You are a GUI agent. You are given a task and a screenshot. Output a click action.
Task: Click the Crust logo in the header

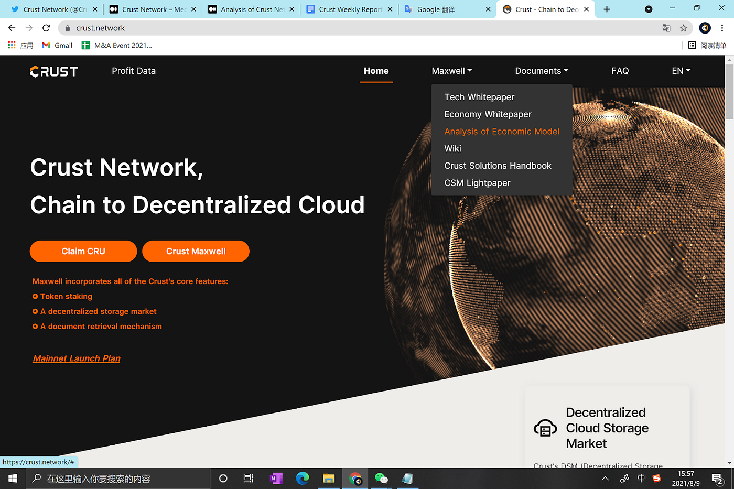point(54,71)
